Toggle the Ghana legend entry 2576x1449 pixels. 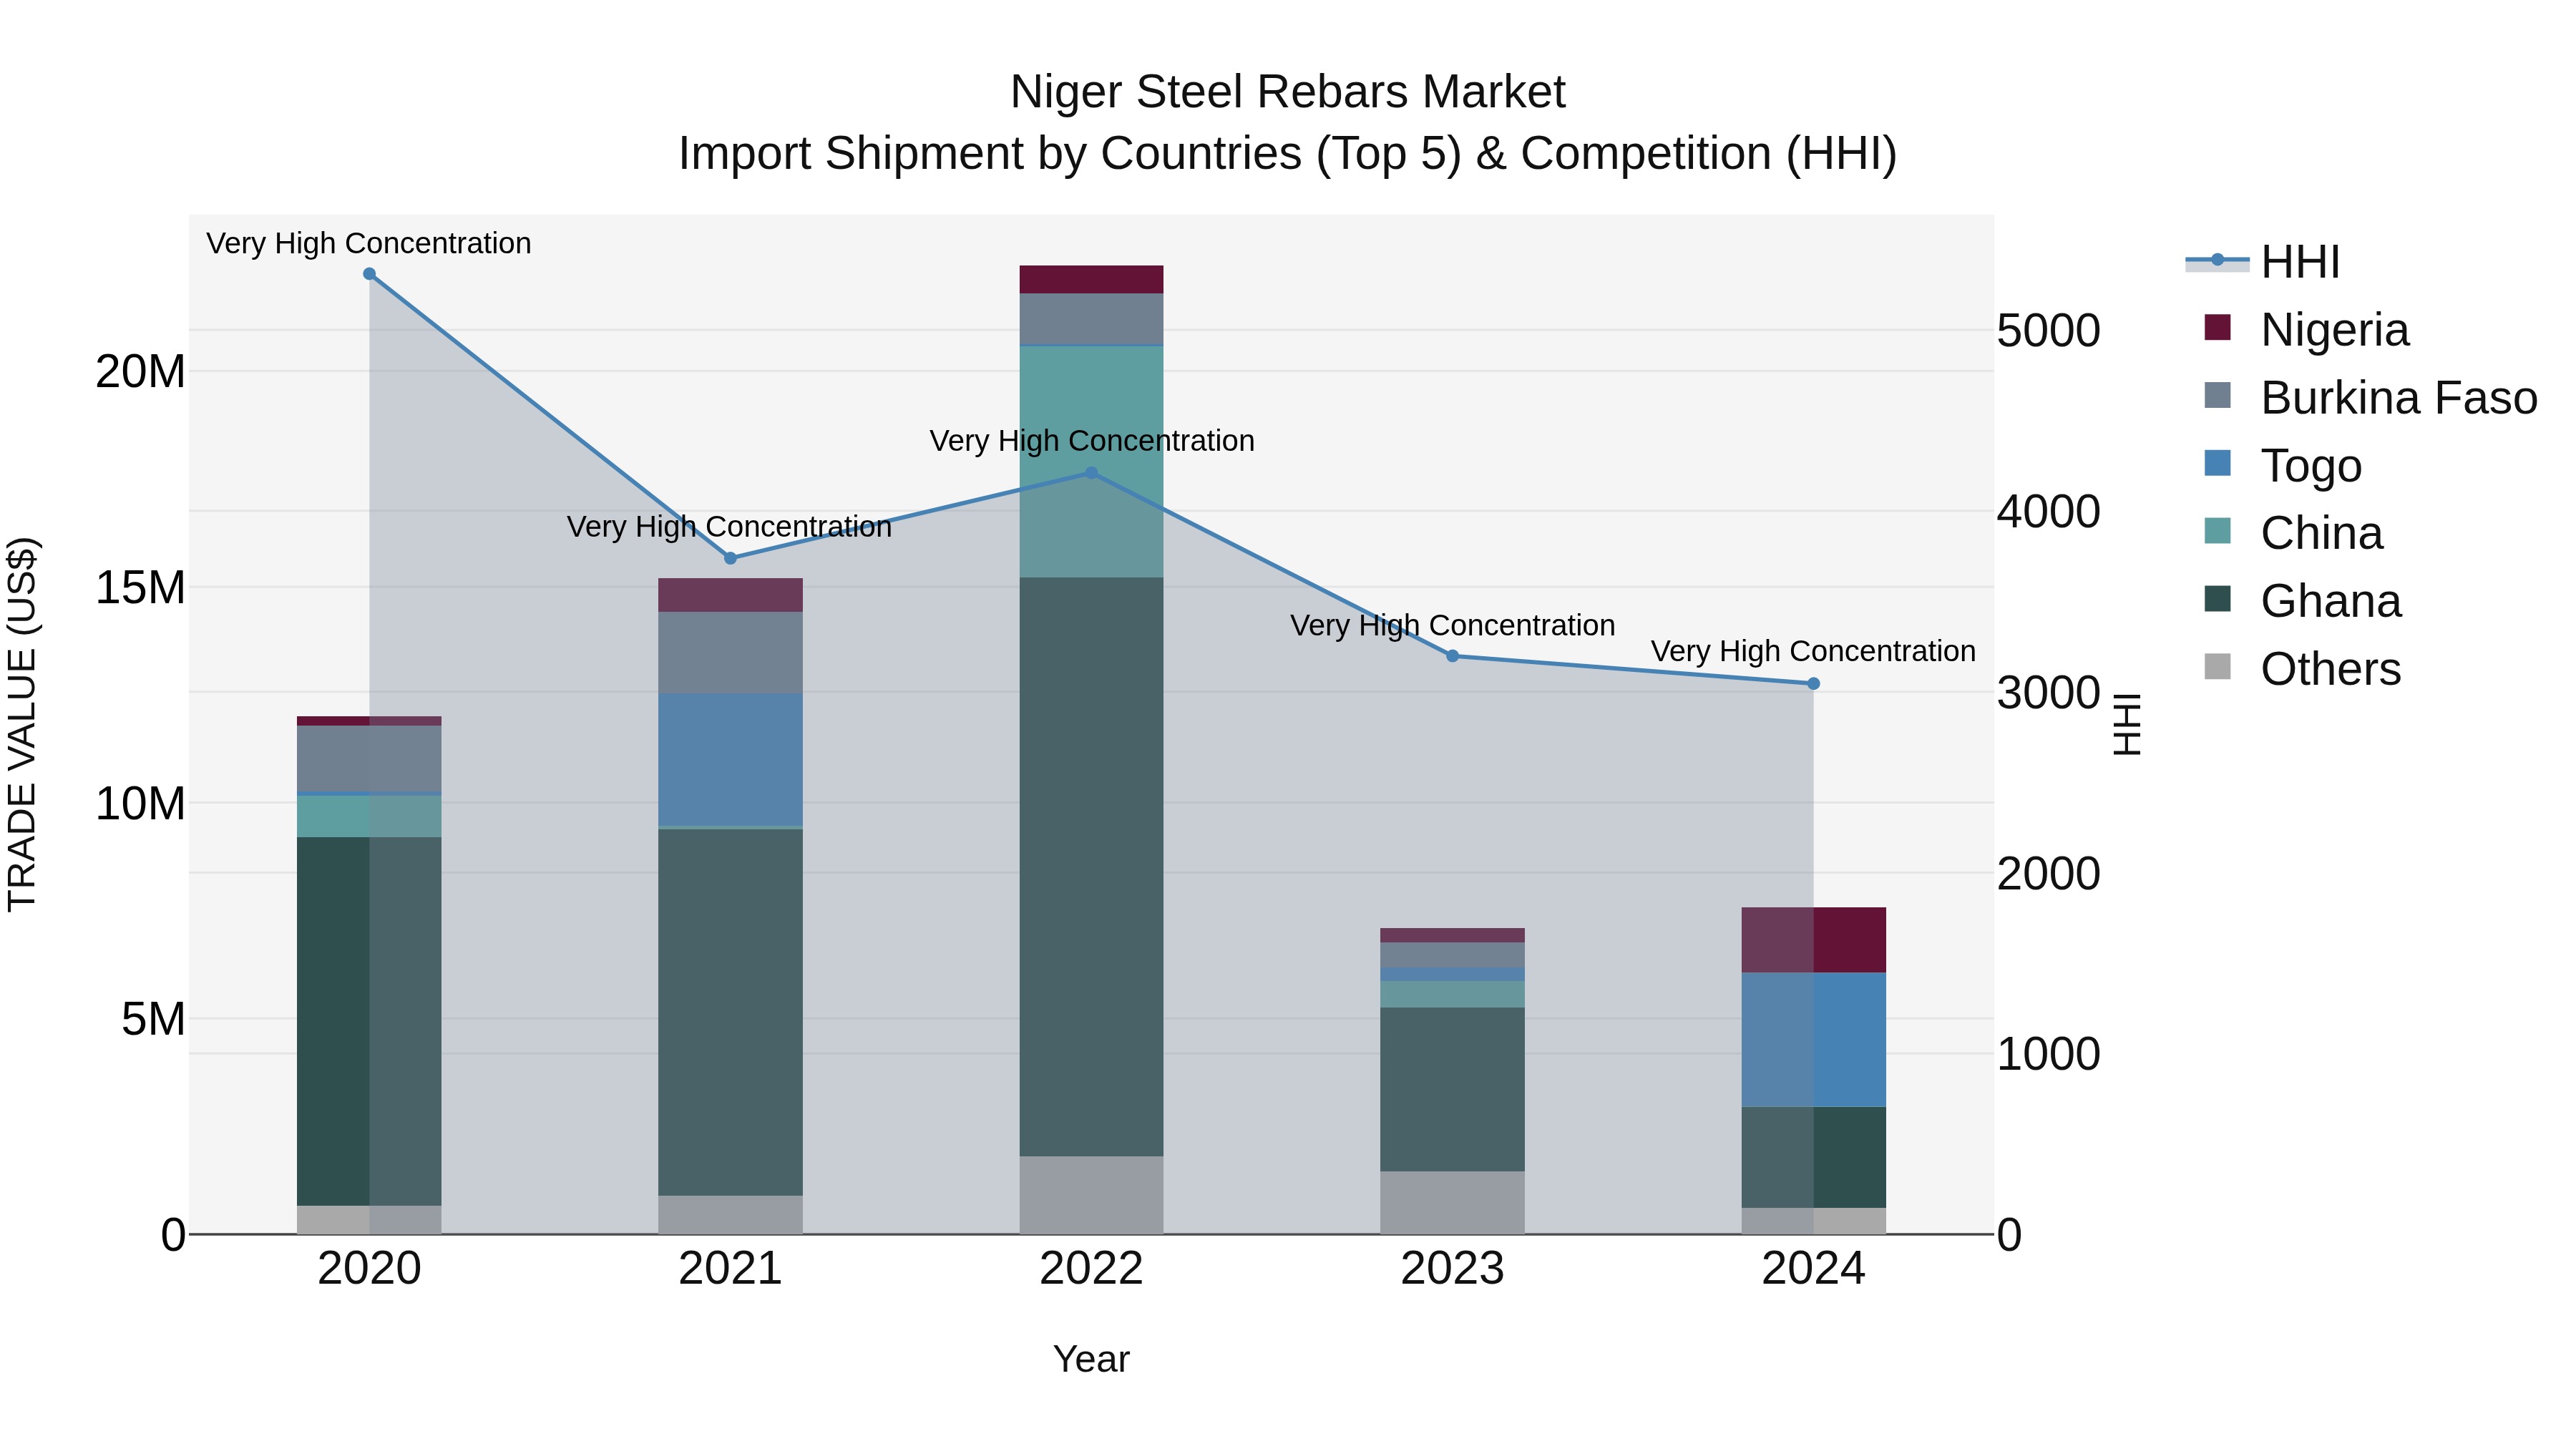pos(2303,601)
